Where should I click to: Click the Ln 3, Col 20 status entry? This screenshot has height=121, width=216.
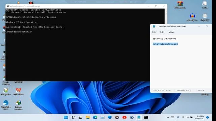point(159,91)
